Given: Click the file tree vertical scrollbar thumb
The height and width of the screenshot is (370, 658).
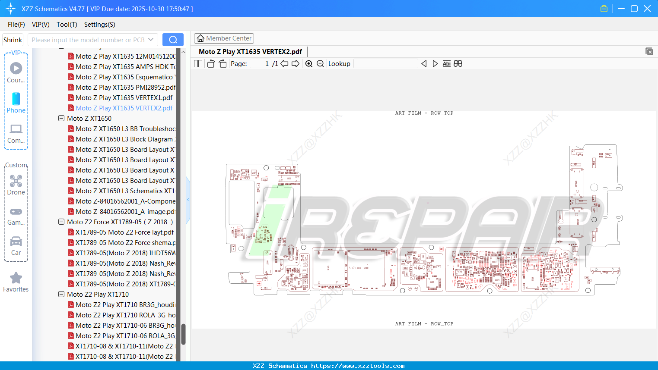Looking at the screenshot, I should [183, 334].
